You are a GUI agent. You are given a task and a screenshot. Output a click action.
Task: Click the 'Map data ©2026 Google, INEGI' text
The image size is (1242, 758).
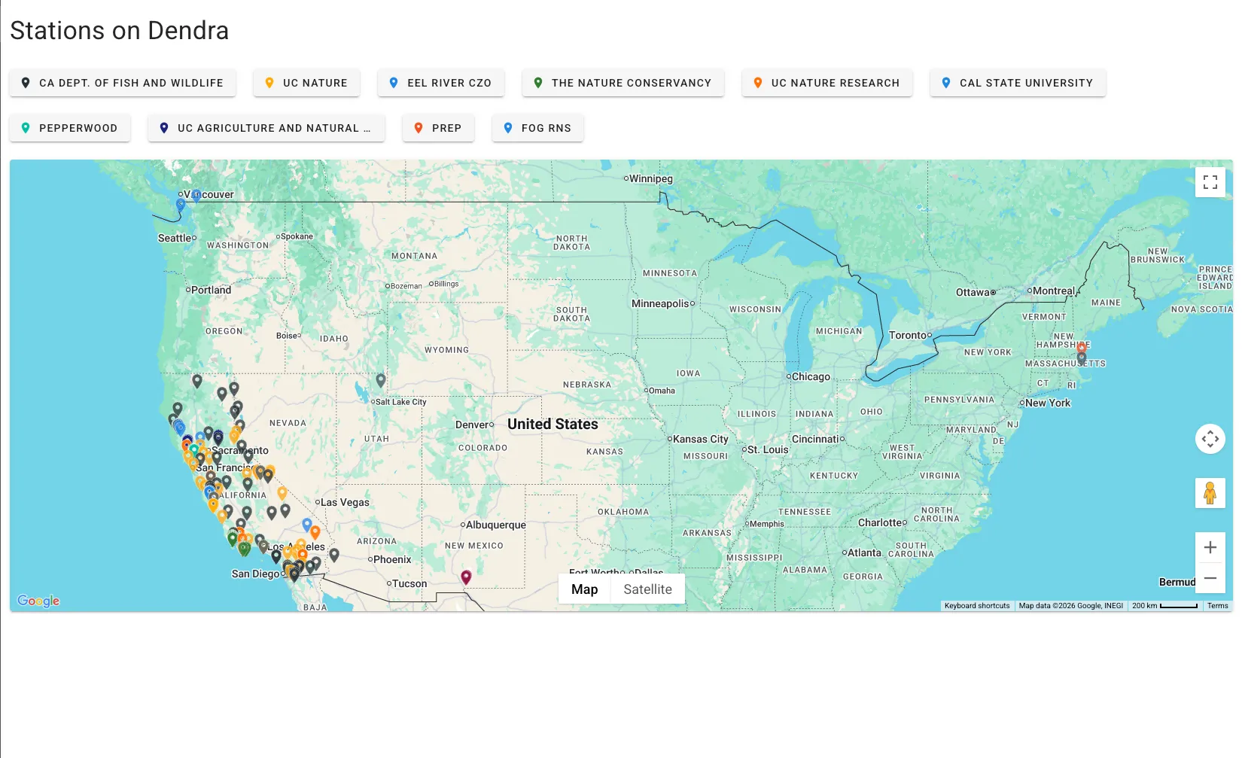(x=1070, y=606)
